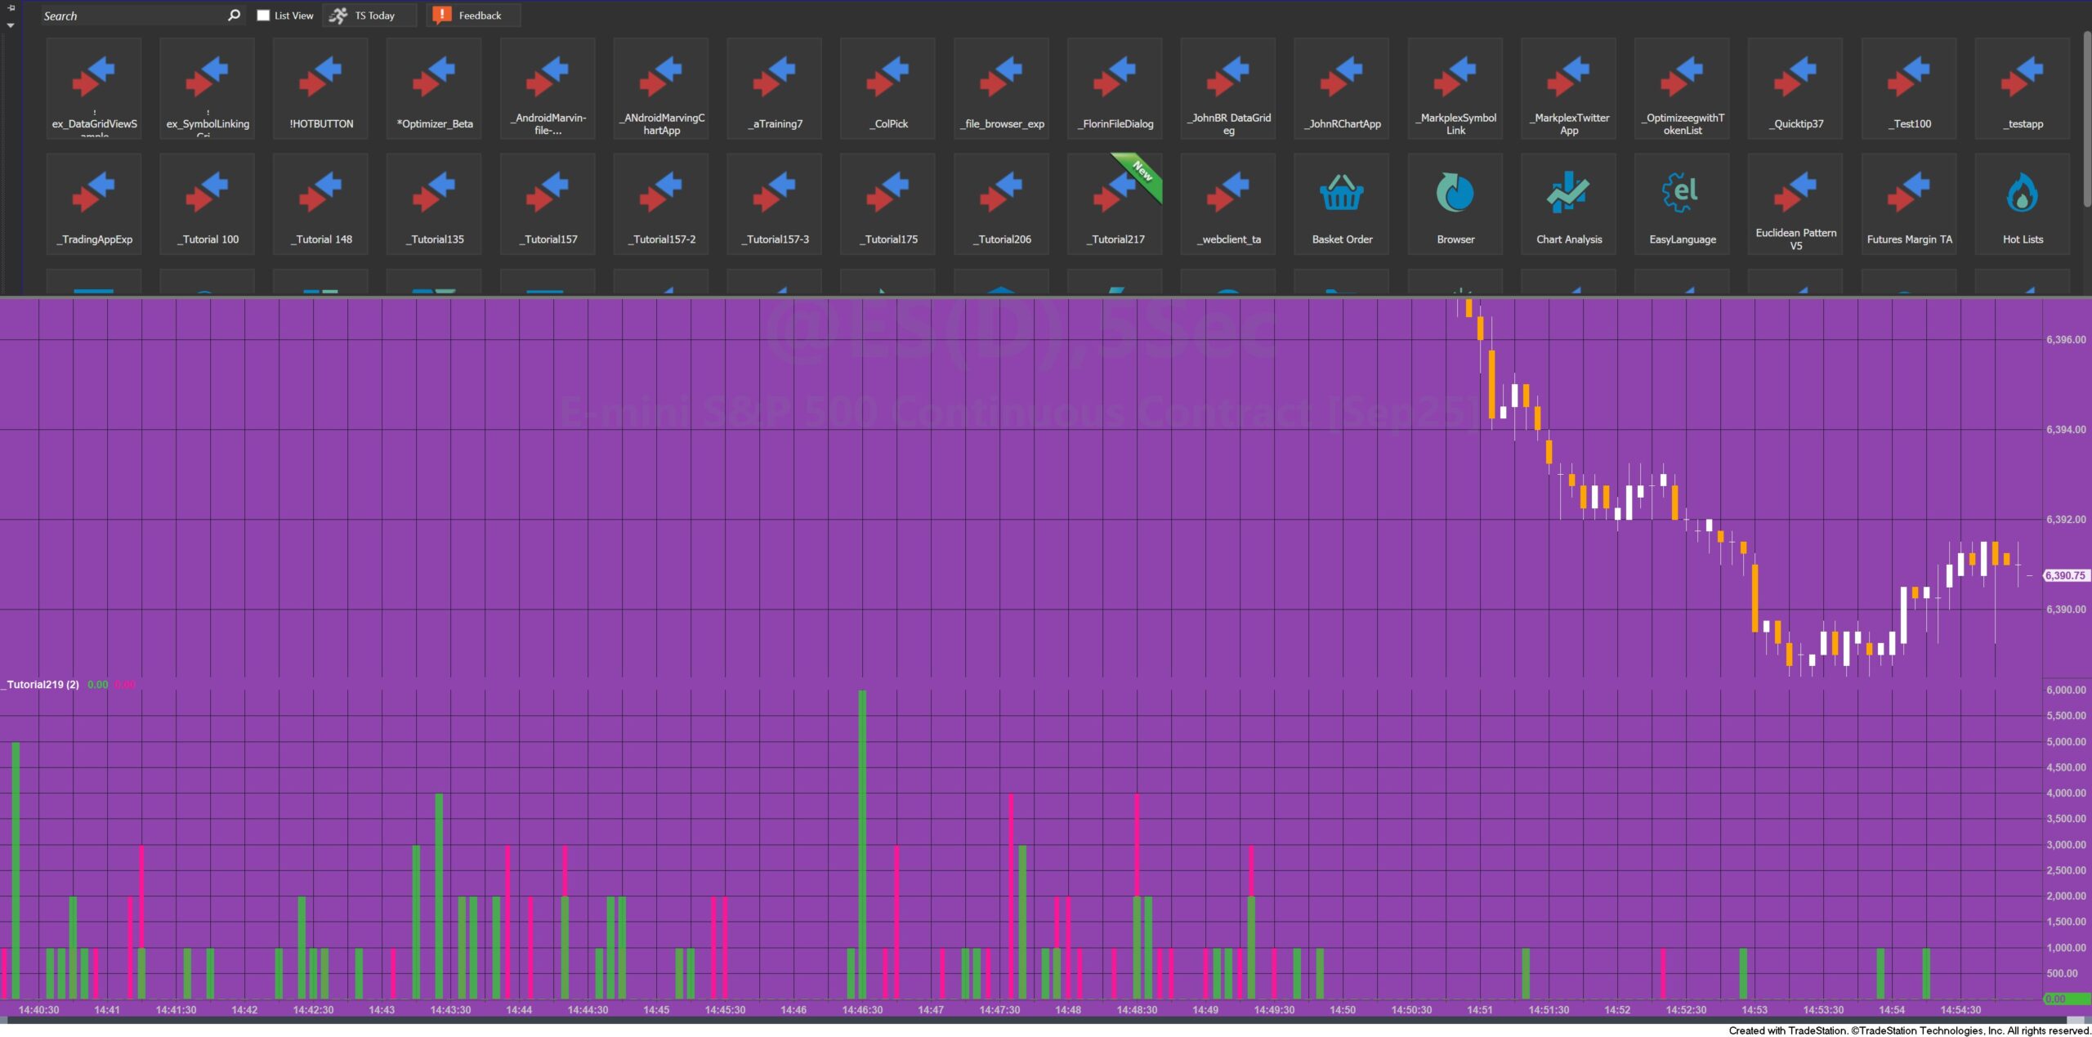
Task: Click the pin icon at top-left
Action: 11,8
